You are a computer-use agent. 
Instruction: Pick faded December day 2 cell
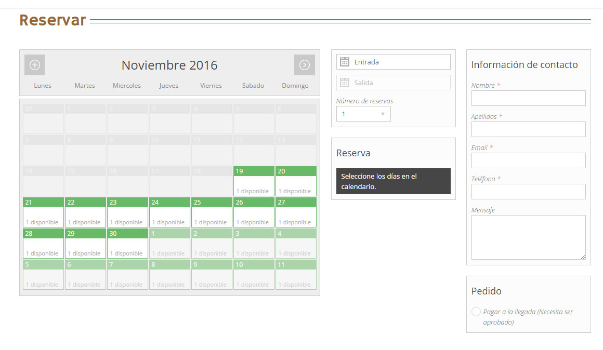click(212, 244)
